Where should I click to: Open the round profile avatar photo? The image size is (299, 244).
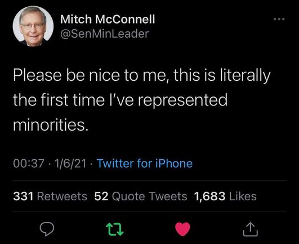[33, 26]
